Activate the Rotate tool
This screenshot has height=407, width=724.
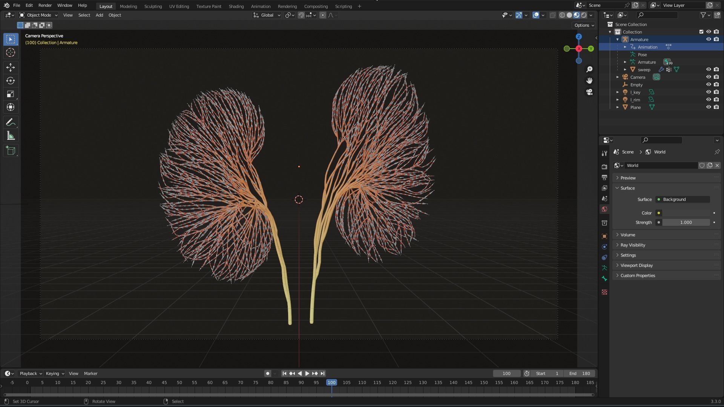tap(11, 81)
